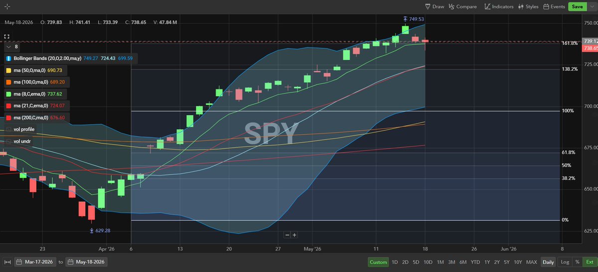Click the ma (200,C,ma,0) red swatch

(x=8, y=117)
